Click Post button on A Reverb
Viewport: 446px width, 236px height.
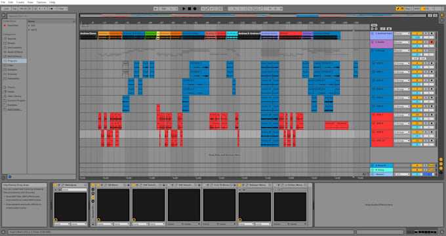pyautogui.click(x=431, y=165)
